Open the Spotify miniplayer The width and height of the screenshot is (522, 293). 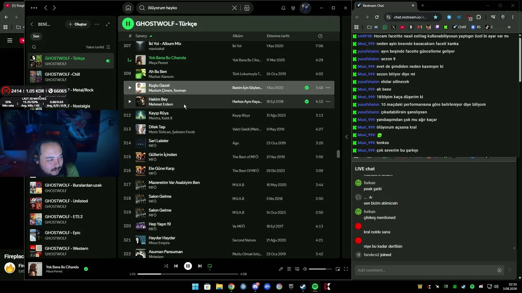point(338,269)
